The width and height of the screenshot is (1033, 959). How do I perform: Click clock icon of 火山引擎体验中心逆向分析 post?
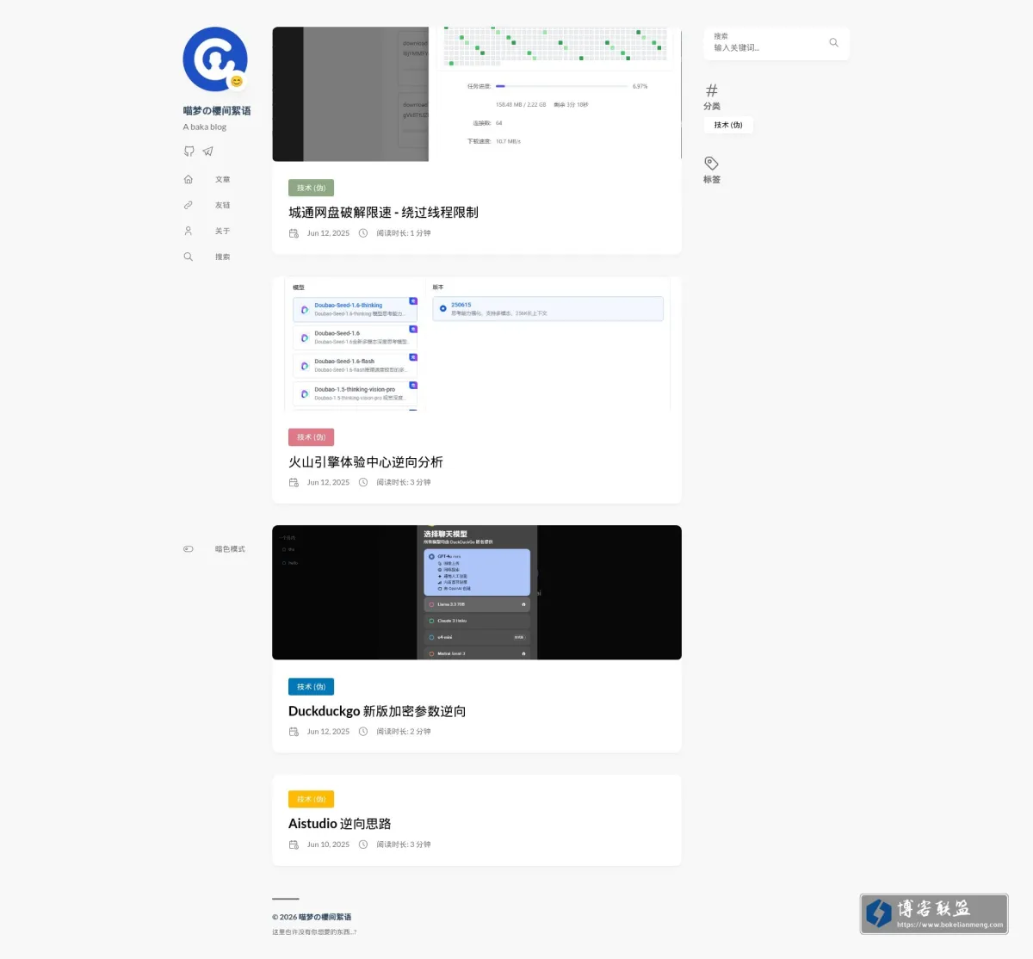pyautogui.click(x=363, y=482)
